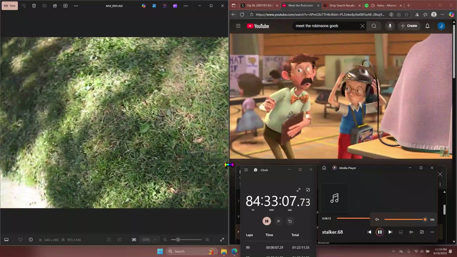Switch Media Player to mini player
The width and height of the screenshot is (457, 257).
point(422,232)
